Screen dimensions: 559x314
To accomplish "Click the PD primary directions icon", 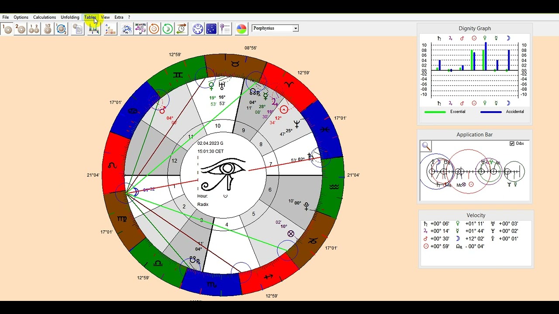I will coord(127,29).
